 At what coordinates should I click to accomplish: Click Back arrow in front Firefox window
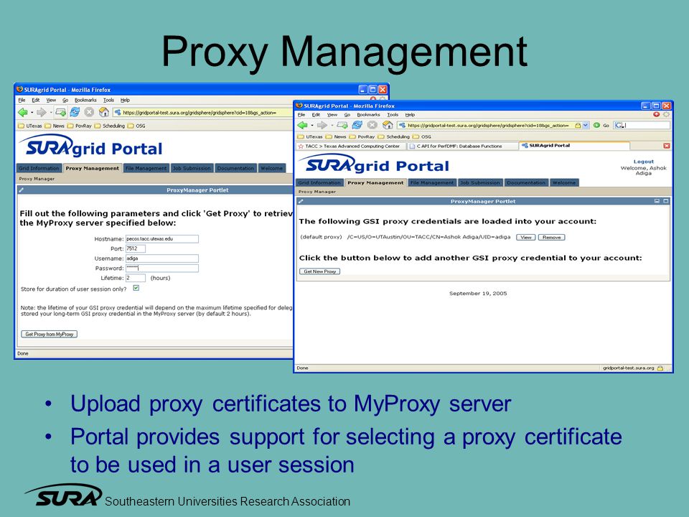[x=302, y=125]
